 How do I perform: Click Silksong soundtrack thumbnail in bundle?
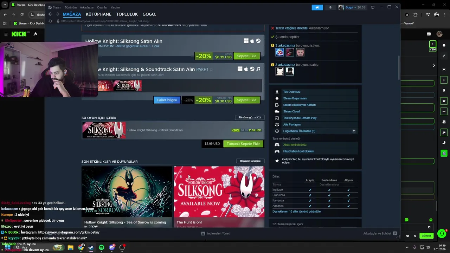[127, 85]
